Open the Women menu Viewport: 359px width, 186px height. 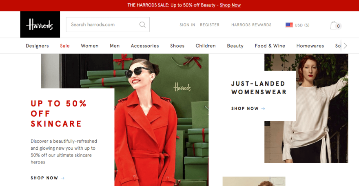tap(89, 46)
